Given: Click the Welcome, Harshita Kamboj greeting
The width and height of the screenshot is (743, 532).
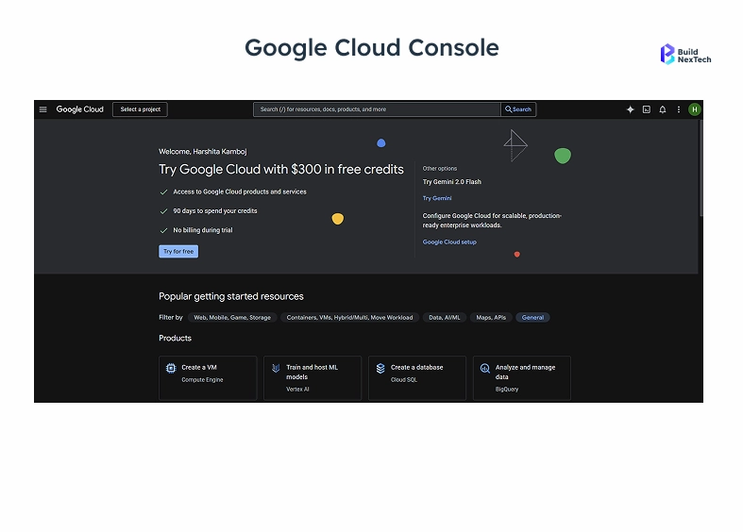Looking at the screenshot, I should (x=203, y=152).
